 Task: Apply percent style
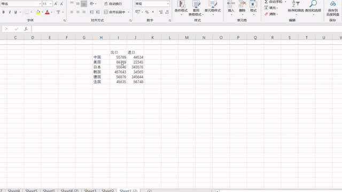pos(147,12)
